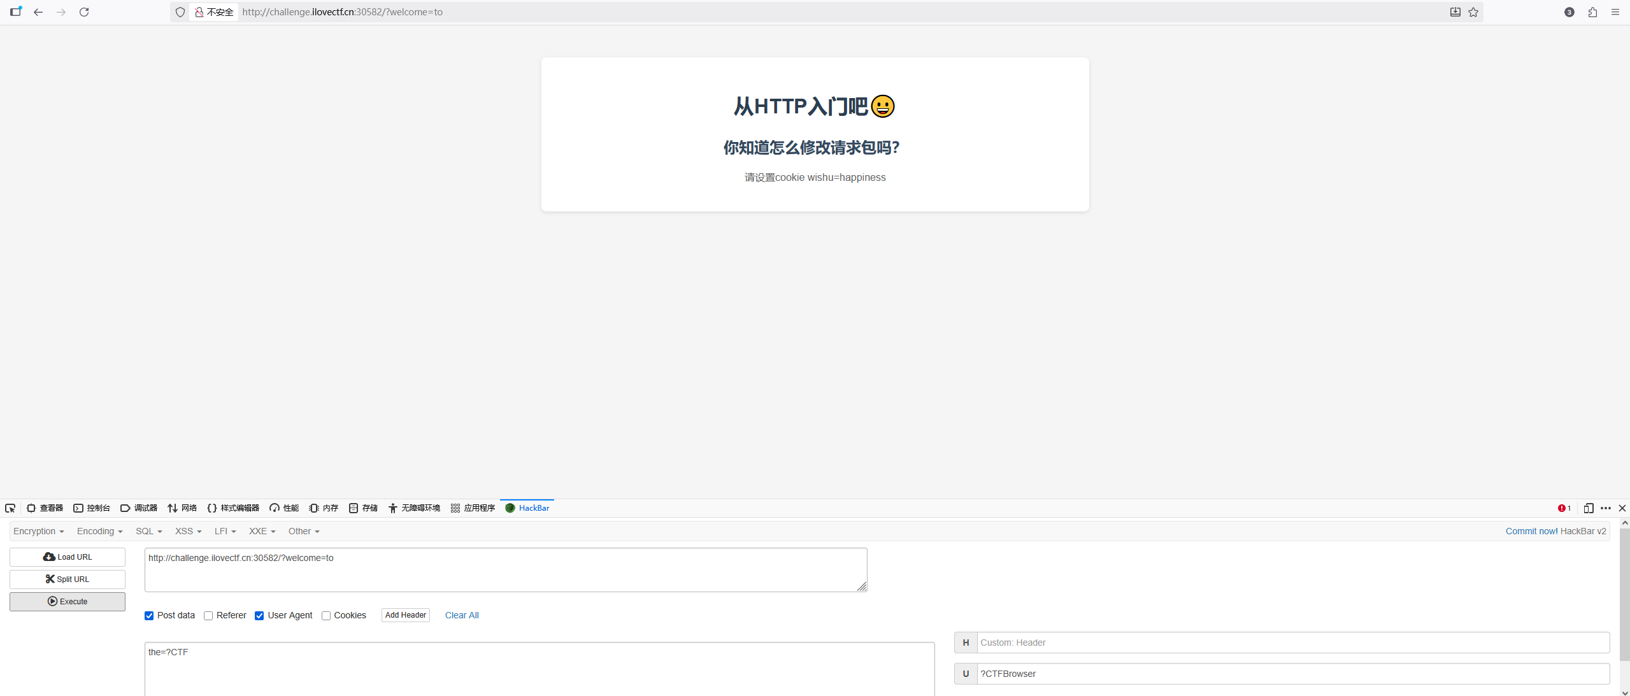The width and height of the screenshot is (1630, 696).
Task: Click the element picker icon in devtools
Action: [x=10, y=508]
